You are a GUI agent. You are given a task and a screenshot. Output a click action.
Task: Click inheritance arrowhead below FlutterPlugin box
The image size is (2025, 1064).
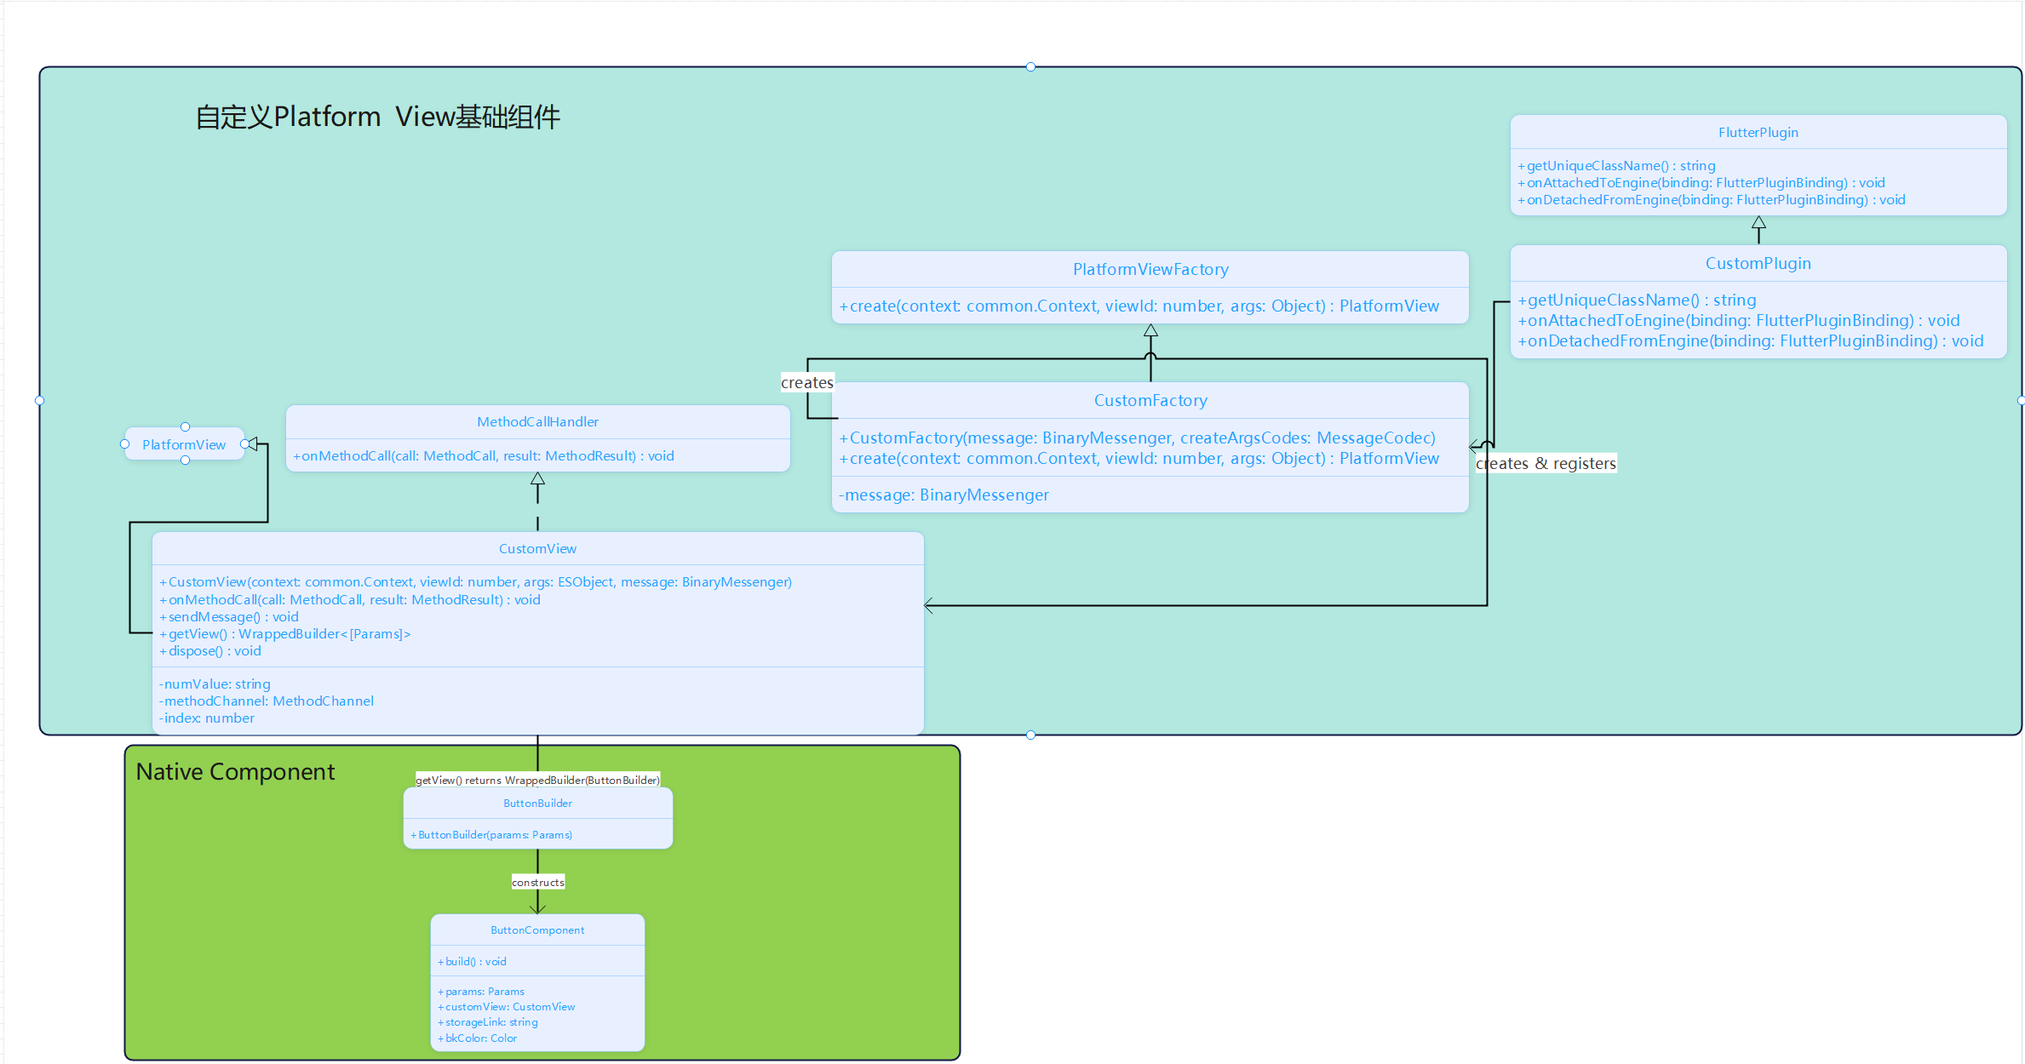click(1758, 223)
